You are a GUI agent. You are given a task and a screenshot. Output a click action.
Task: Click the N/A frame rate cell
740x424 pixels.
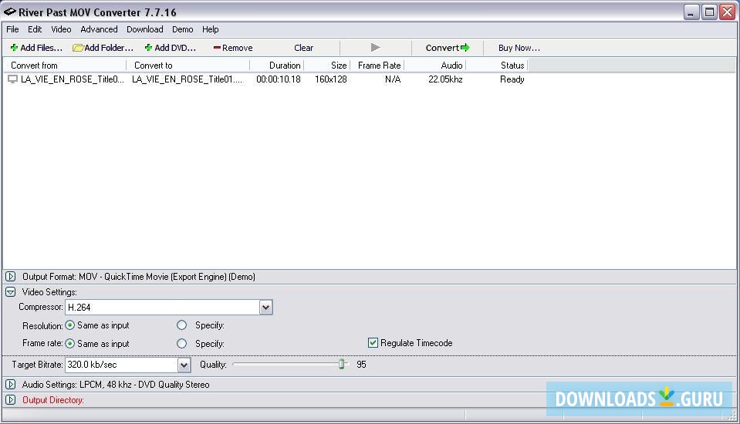coord(393,79)
